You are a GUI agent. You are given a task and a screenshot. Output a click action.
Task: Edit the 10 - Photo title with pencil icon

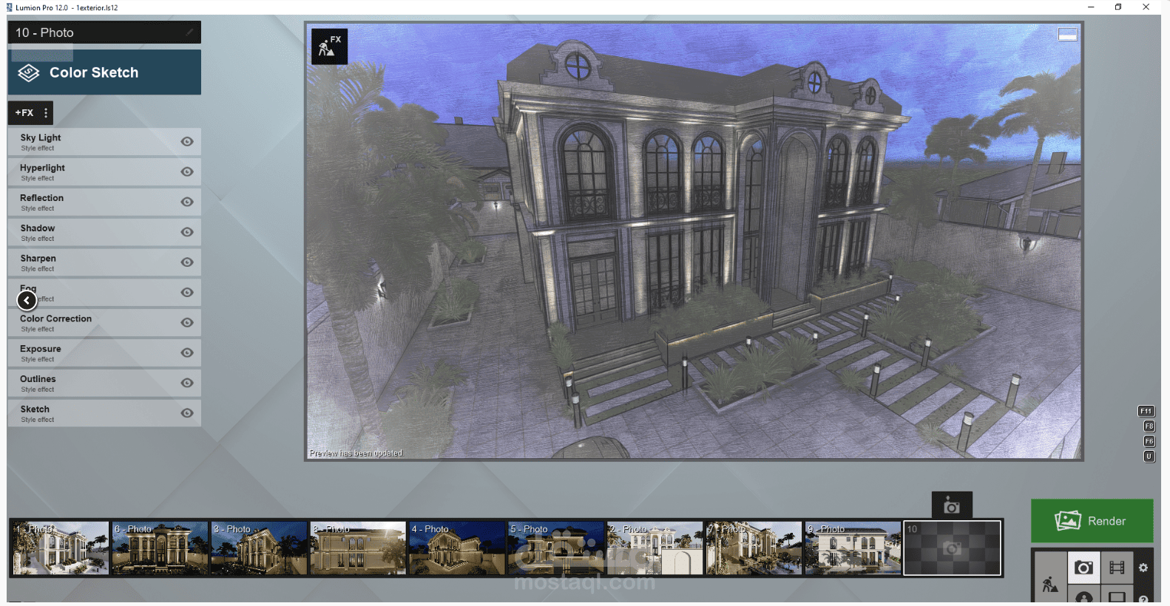pyautogui.click(x=189, y=32)
